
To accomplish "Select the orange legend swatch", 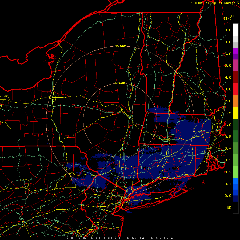I will click(x=235, y=101).
